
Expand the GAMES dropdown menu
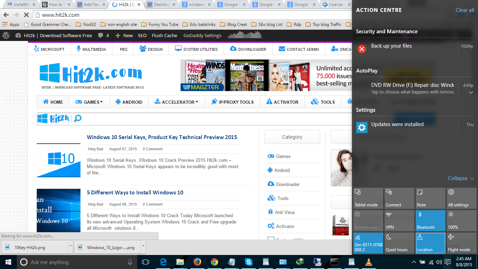tap(89, 102)
